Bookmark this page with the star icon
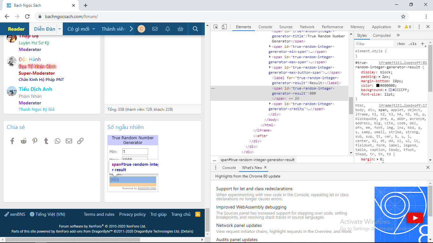Screen dimensions: 433x243 403,16
